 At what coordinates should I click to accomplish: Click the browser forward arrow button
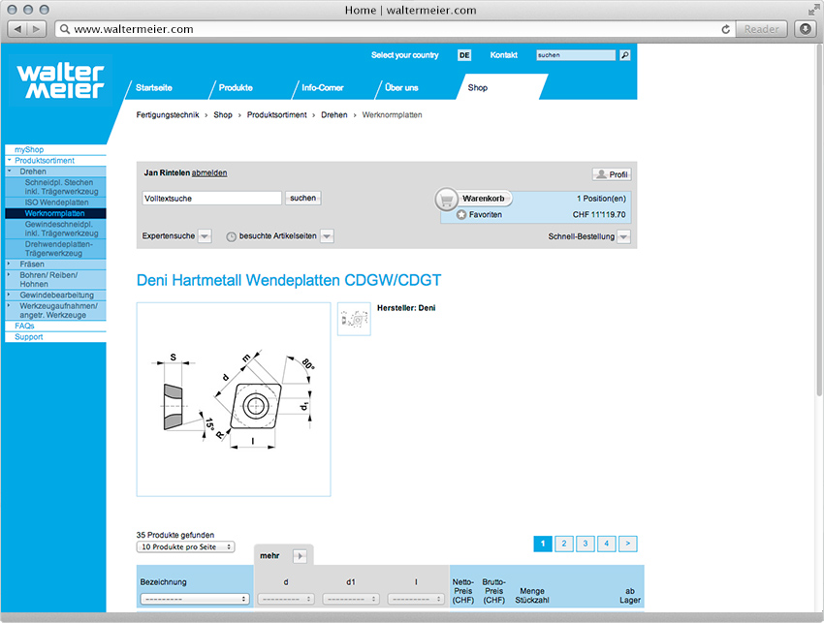tap(36, 29)
